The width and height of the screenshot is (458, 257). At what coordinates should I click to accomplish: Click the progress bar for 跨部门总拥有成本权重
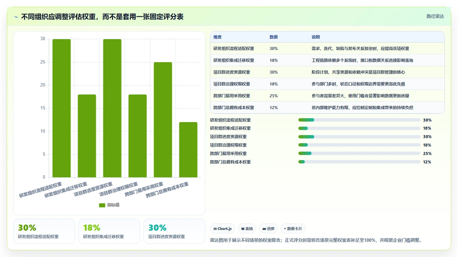[x=359, y=162]
